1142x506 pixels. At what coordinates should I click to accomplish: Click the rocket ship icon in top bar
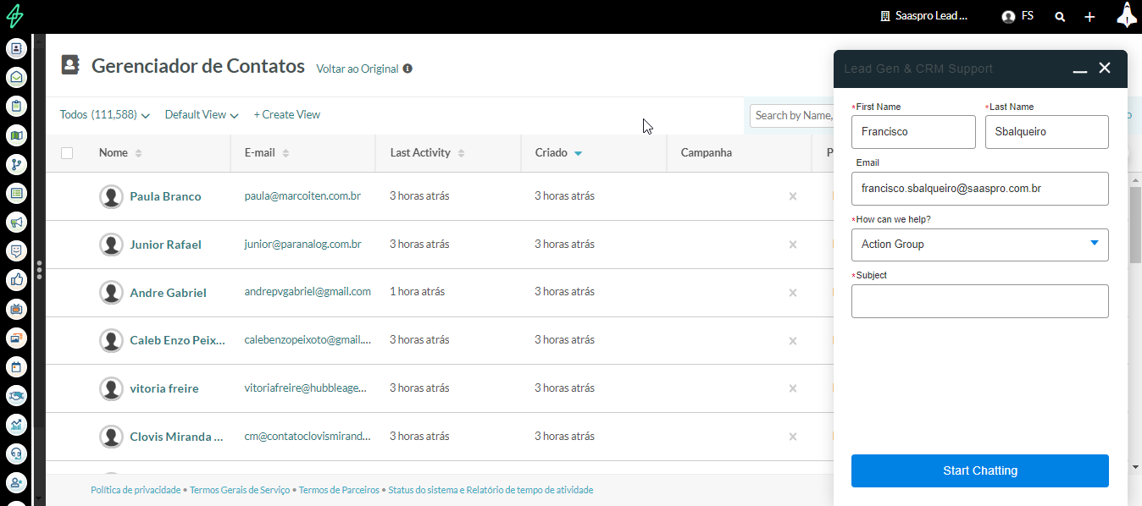coord(1126,15)
